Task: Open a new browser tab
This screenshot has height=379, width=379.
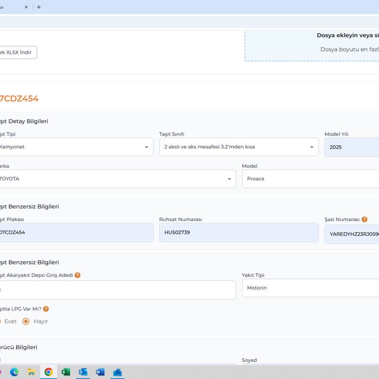Action: tap(39, 7)
